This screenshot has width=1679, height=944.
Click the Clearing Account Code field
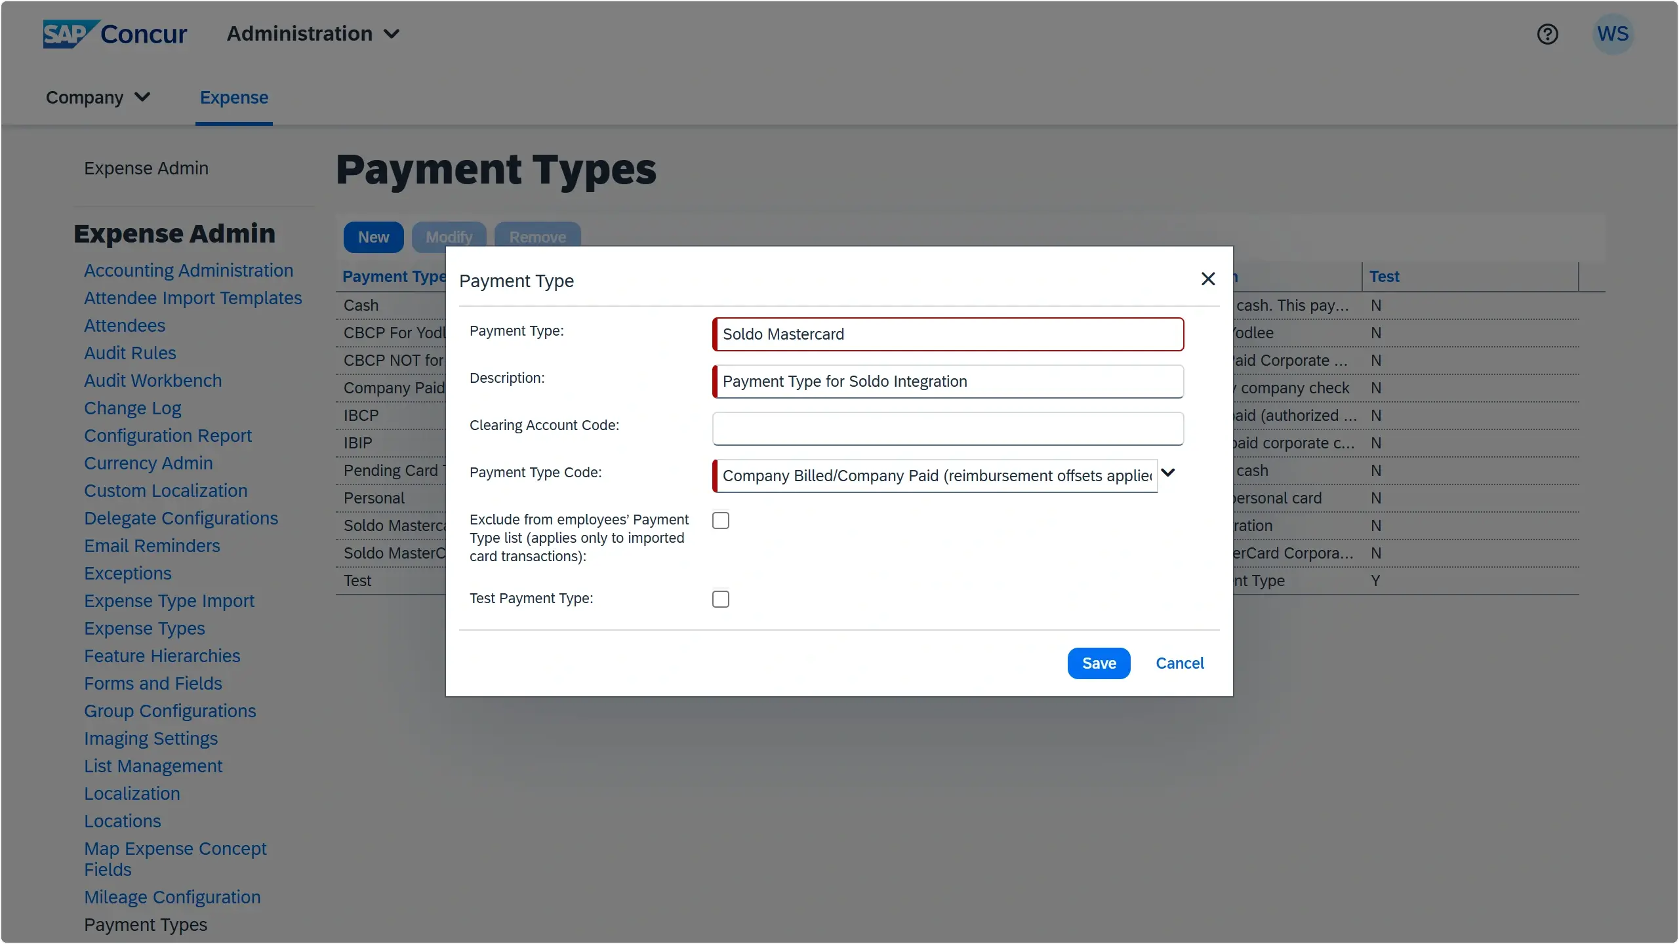[x=948, y=429]
